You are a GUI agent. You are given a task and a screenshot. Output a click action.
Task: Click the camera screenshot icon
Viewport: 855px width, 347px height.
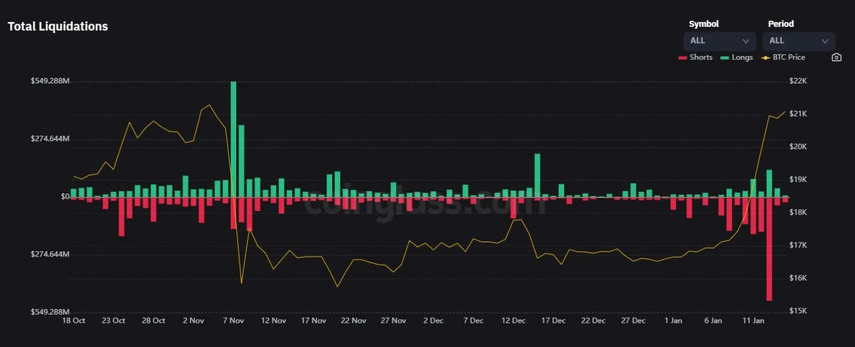(836, 57)
